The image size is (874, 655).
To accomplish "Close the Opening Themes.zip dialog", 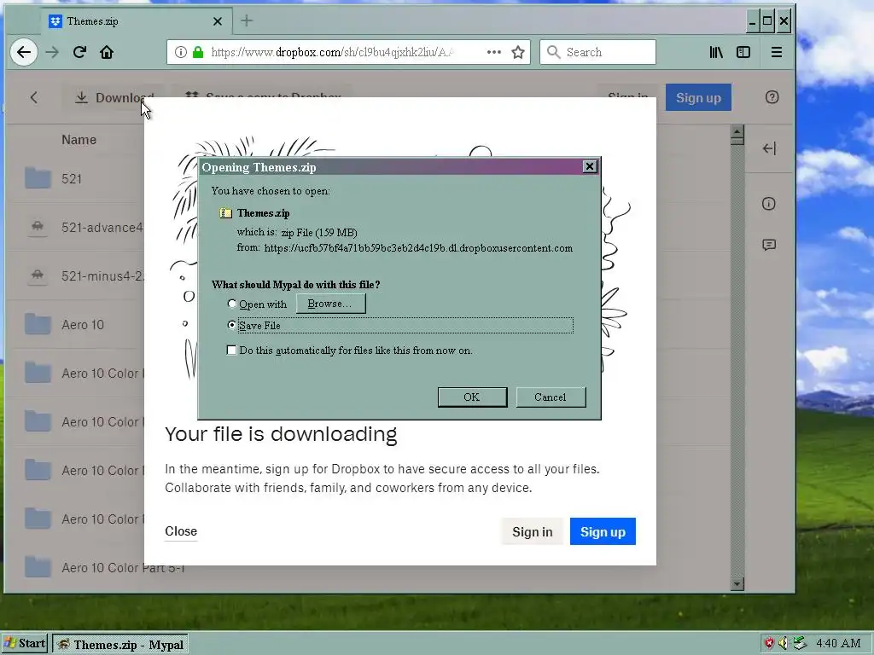I will pyautogui.click(x=590, y=166).
